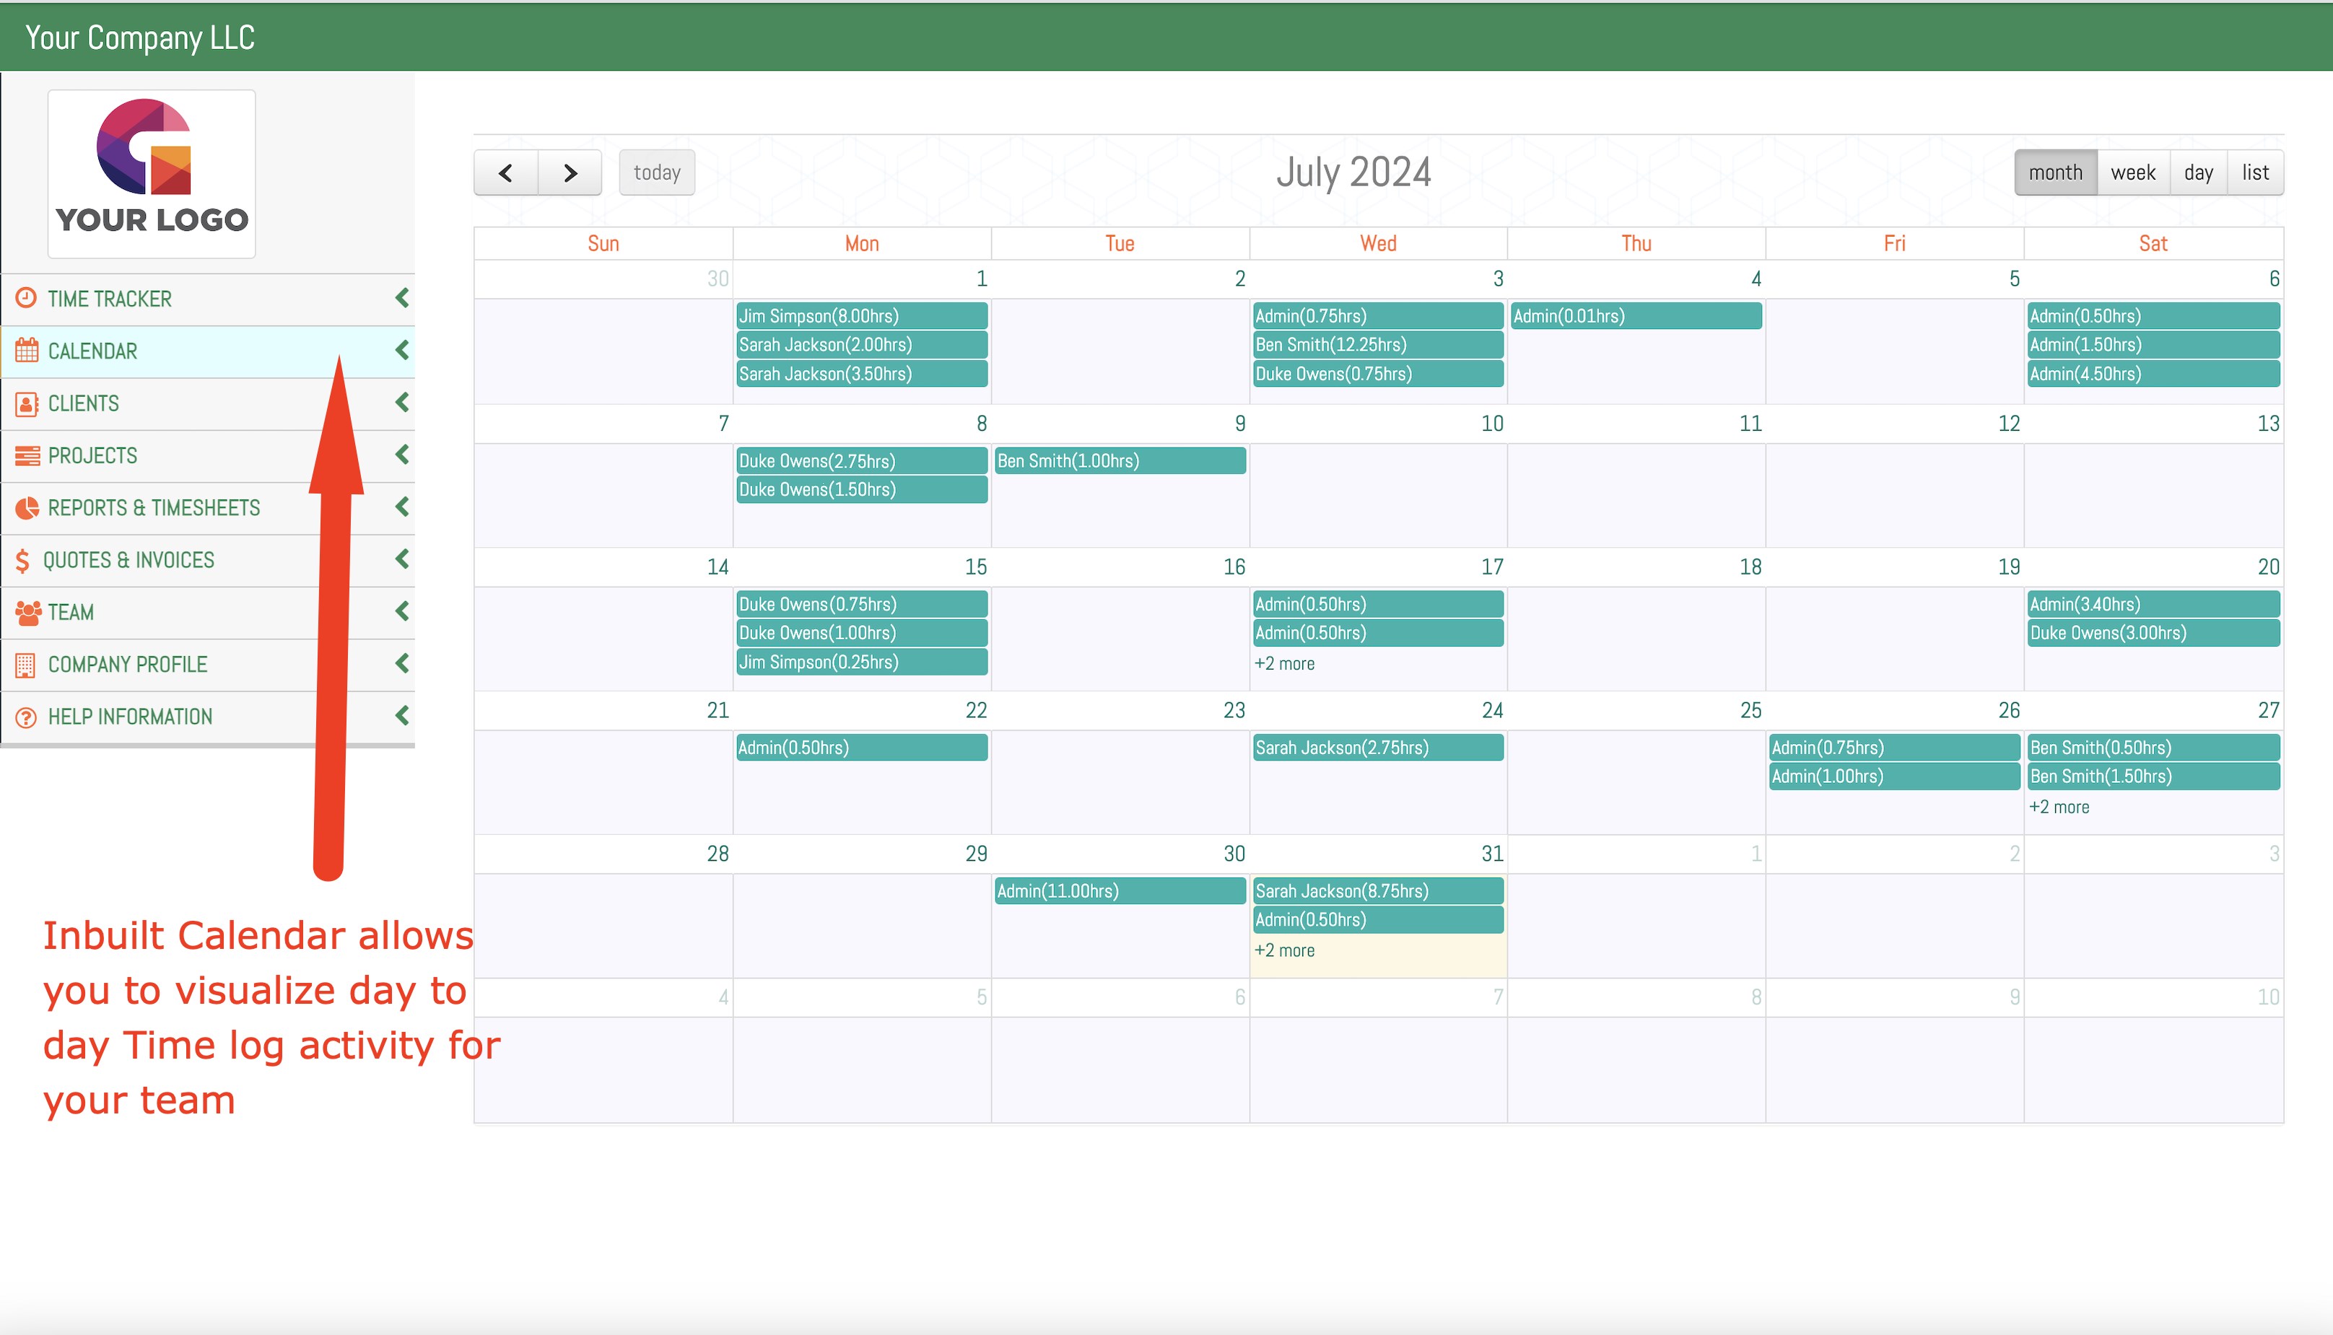Expand the Time Tracker menu chevron
Image resolution: width=2333 pixels, height=1335 pixels.
click(x=401, y=297)
